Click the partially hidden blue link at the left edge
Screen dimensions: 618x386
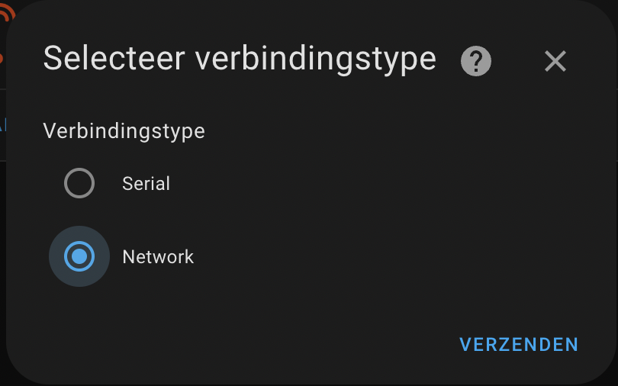click(x=2, y=125)
